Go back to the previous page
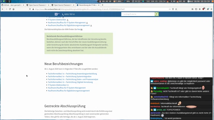 pos(3,9)
